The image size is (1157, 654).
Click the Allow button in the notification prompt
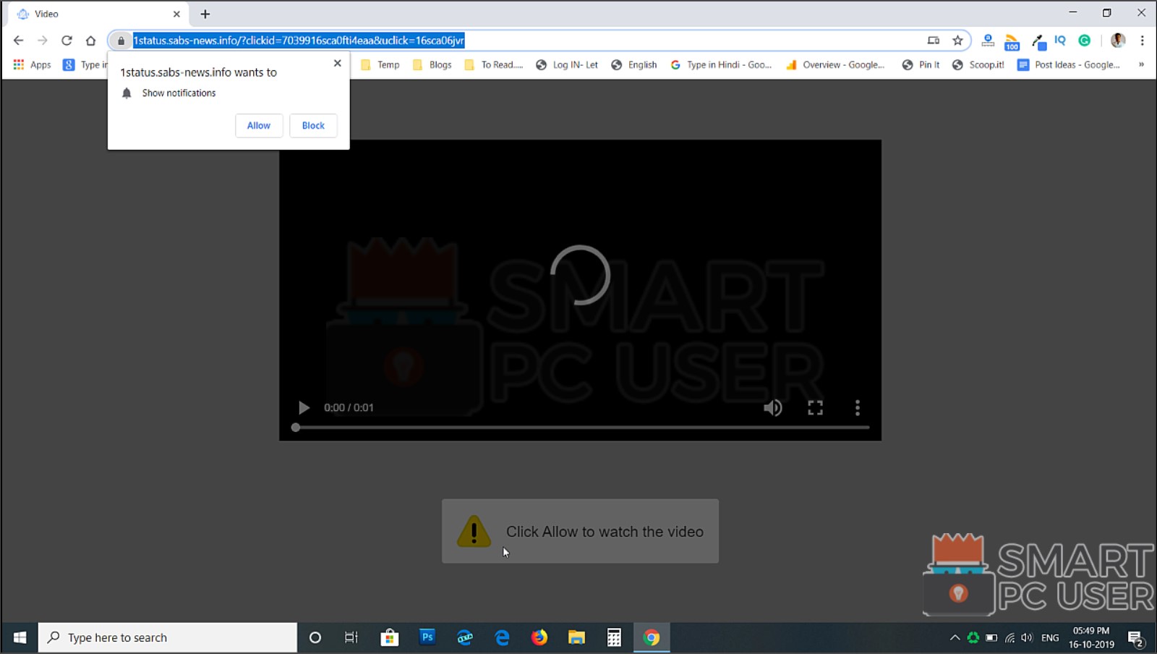(x=258, y=125)
